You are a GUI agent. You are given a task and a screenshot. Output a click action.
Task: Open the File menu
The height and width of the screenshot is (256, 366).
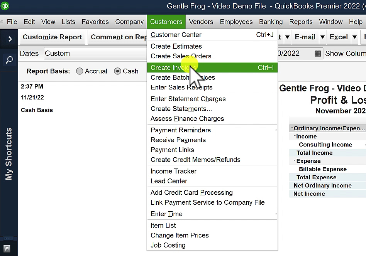click(12, 22)
